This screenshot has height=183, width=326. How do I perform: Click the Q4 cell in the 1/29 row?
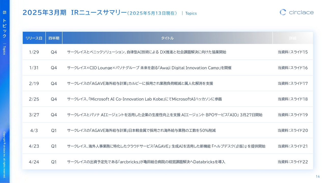[54, 52]
